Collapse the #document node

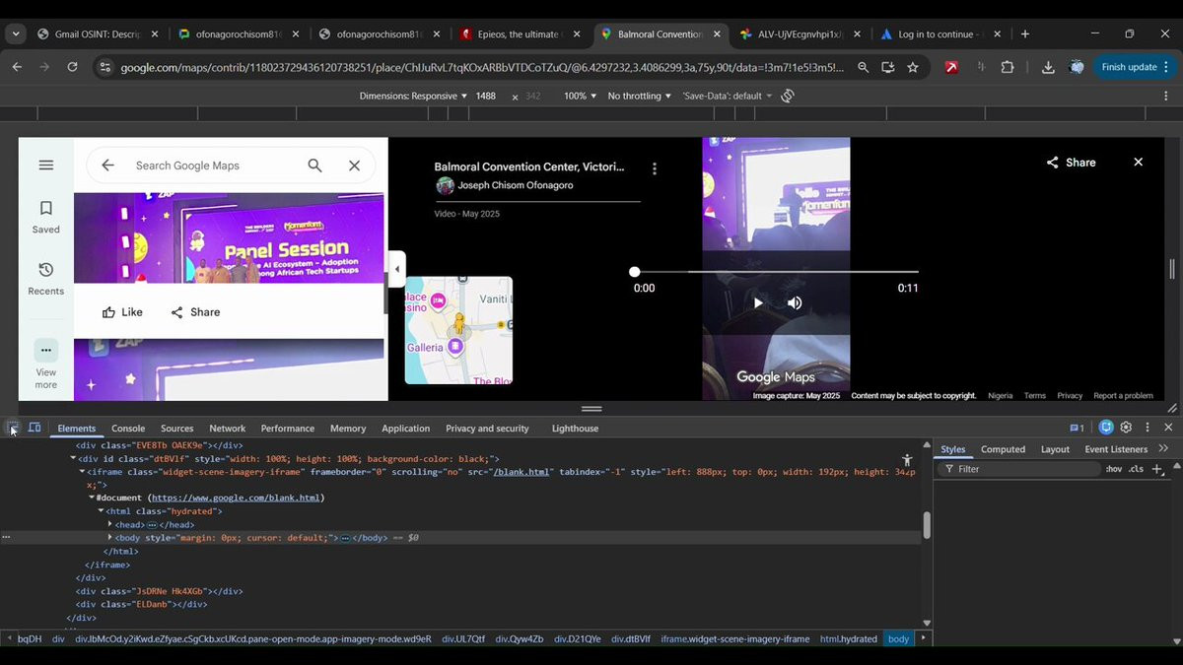pos(92,499)
